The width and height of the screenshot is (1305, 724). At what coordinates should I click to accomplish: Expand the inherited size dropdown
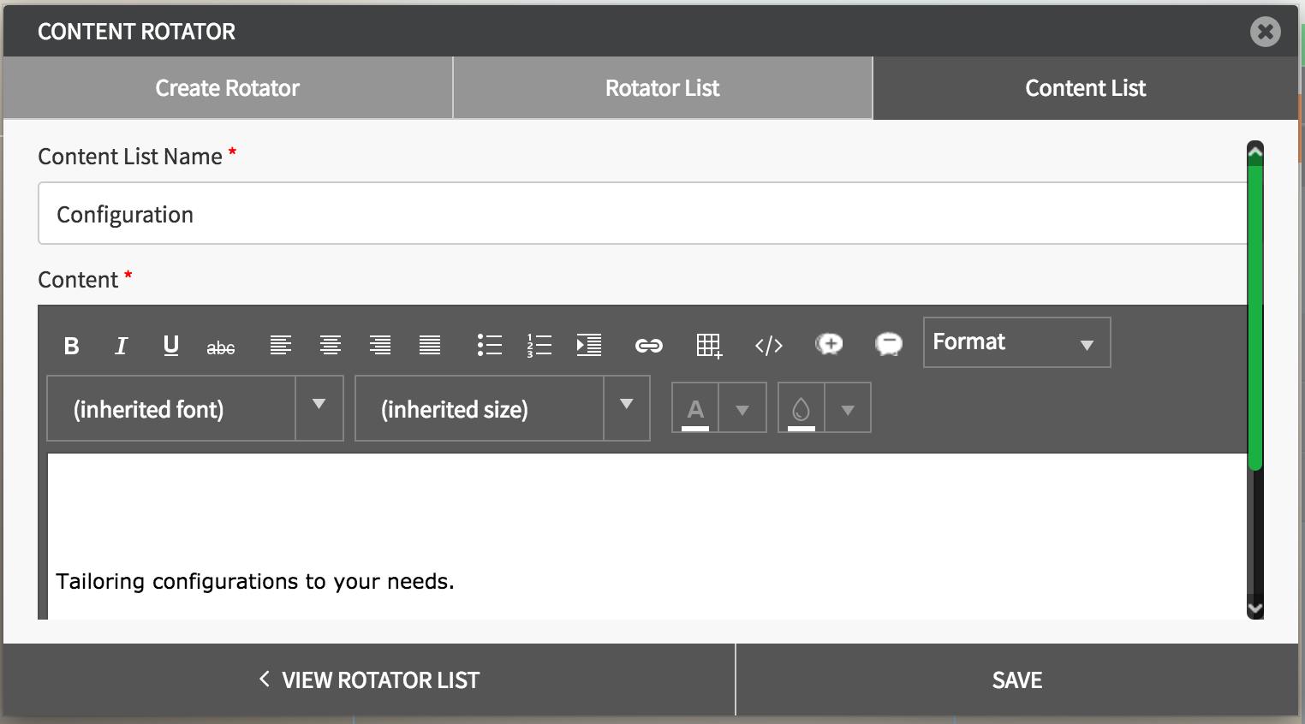tap(627, 408)
